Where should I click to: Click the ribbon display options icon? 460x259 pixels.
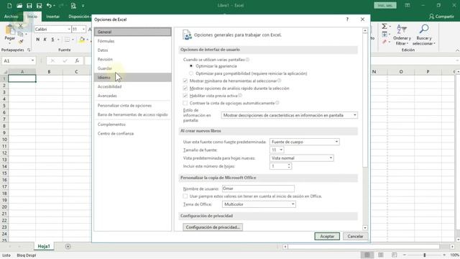408,5
